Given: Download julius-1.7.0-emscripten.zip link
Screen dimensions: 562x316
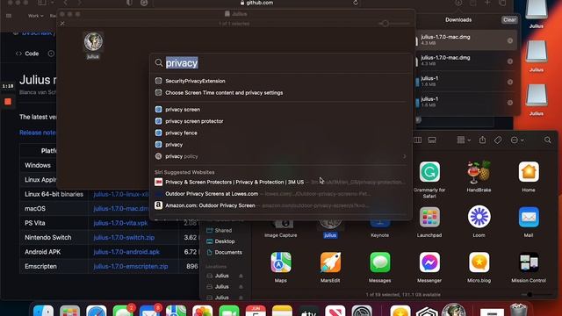Looking at the screenshot, I should (131, 267).
